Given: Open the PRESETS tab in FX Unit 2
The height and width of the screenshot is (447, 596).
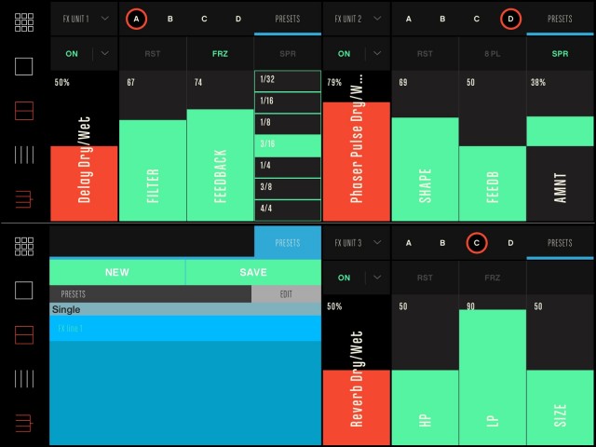Looking at the screenshot, I should tap(560, 19).
